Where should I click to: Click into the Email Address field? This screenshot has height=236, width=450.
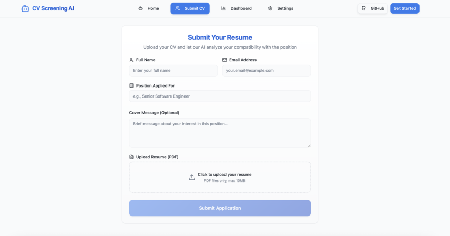[267, 70]
